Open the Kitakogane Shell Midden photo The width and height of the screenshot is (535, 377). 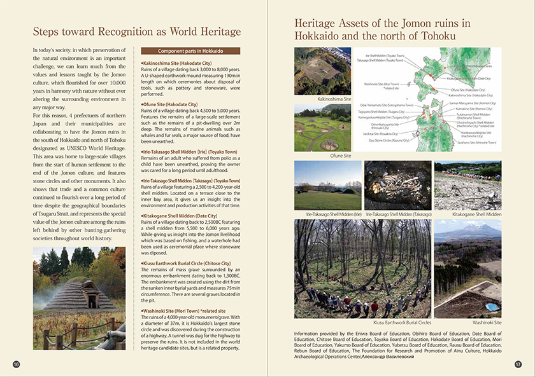[x=467, y=185]
